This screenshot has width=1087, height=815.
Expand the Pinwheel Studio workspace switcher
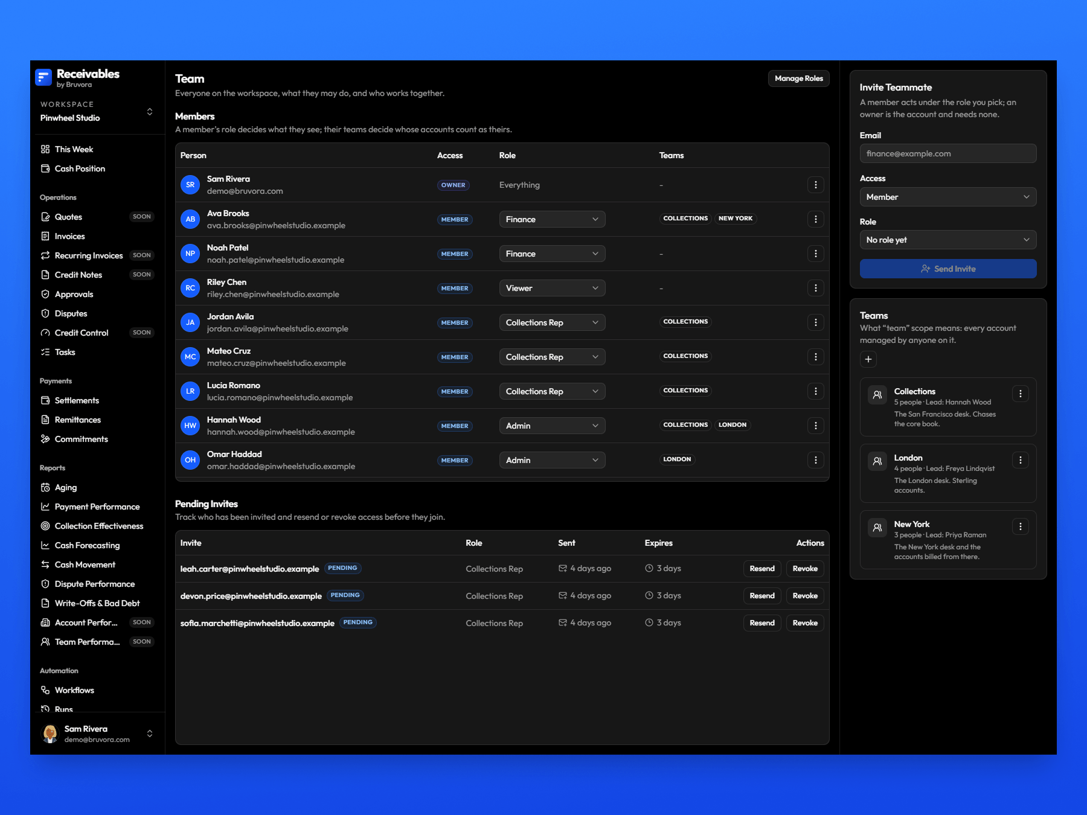[x=97, y=112]
